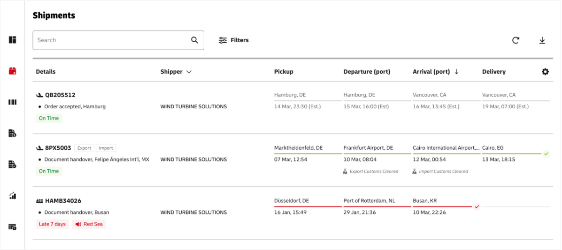This screenshot has height=250, width=562.
Task: Click the red arrival progress checkmark
Action: [477, 206]
